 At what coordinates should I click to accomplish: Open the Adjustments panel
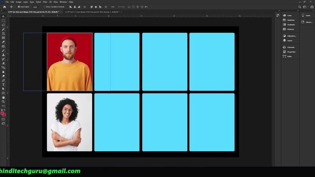coord(289,36)
